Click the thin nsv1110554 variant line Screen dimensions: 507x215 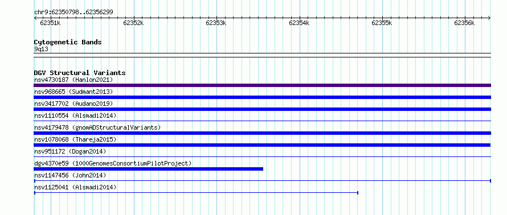pos(262,121)
